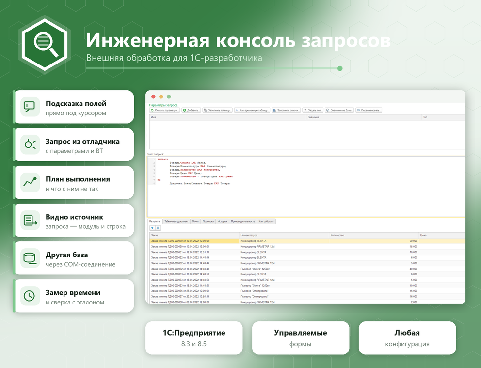Click the red window close dot
481x368 pixels.
pyautogui.click(x=153, y=96)
